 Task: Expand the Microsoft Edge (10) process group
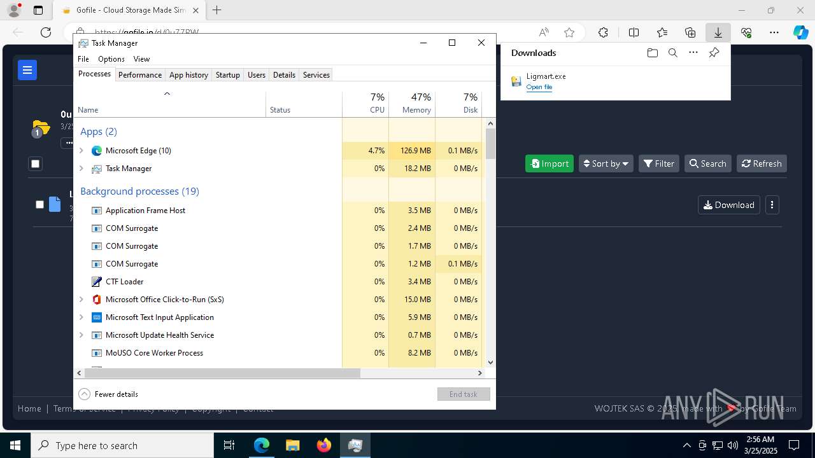[x=81, y=151]
